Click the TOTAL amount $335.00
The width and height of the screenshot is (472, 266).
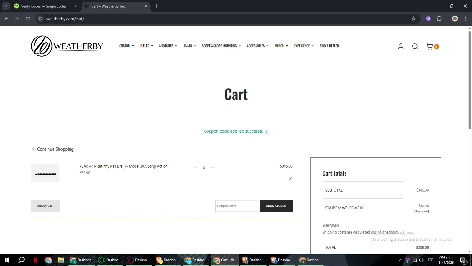click(x=422, y=248)
